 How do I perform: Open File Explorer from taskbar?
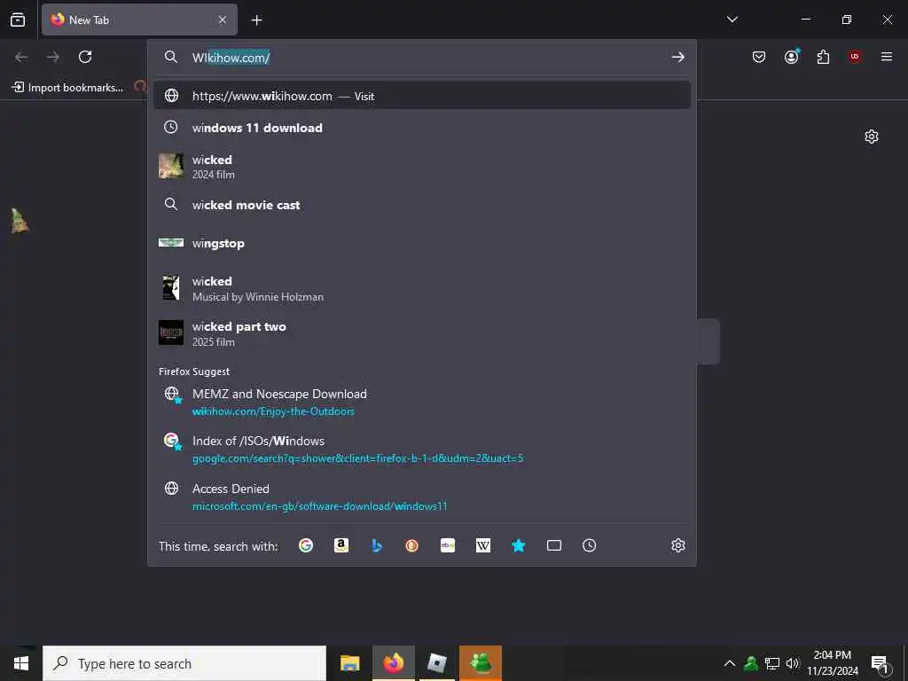point(349,663)
